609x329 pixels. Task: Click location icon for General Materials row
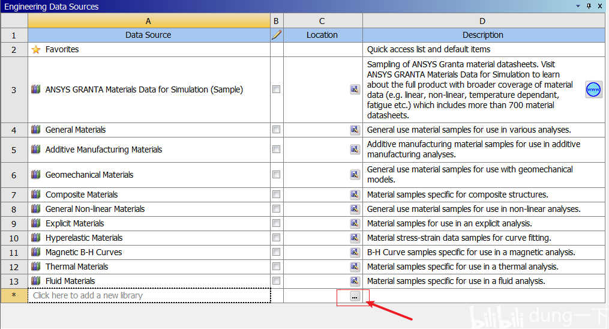[x=355, y=129]
